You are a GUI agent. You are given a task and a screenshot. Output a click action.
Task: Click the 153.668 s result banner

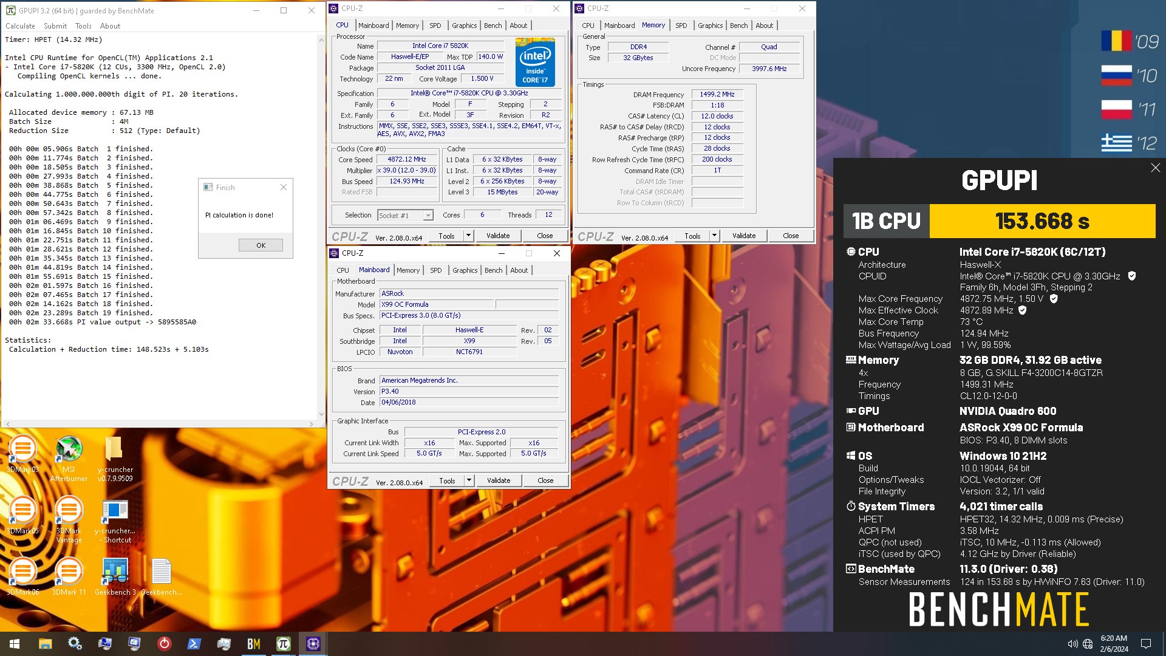1042,221
